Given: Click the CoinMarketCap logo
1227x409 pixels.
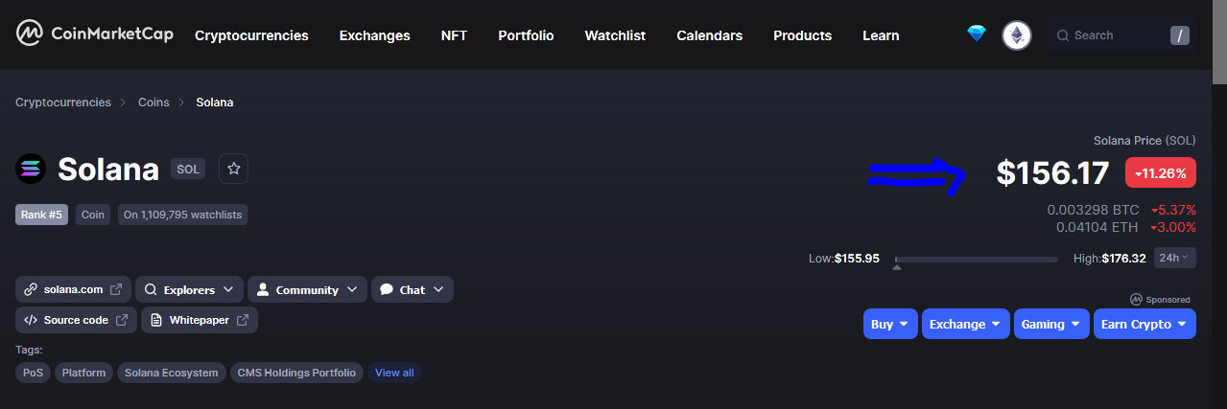Looking at the screenshot, I should click(94, 35).
